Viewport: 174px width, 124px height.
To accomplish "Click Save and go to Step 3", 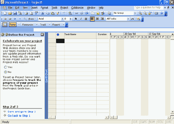I will [22, 112].
